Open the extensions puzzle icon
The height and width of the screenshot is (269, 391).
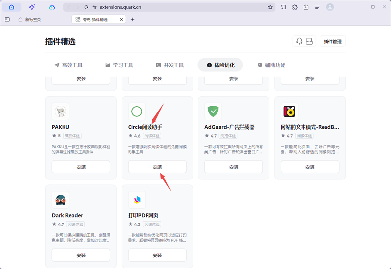point(295,7)
